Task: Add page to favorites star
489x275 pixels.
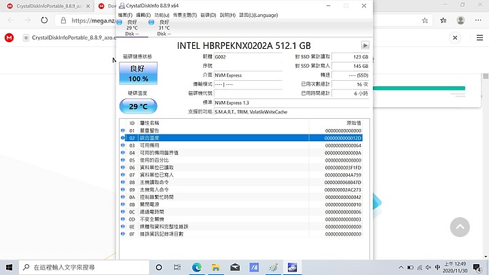Action: 424,20
